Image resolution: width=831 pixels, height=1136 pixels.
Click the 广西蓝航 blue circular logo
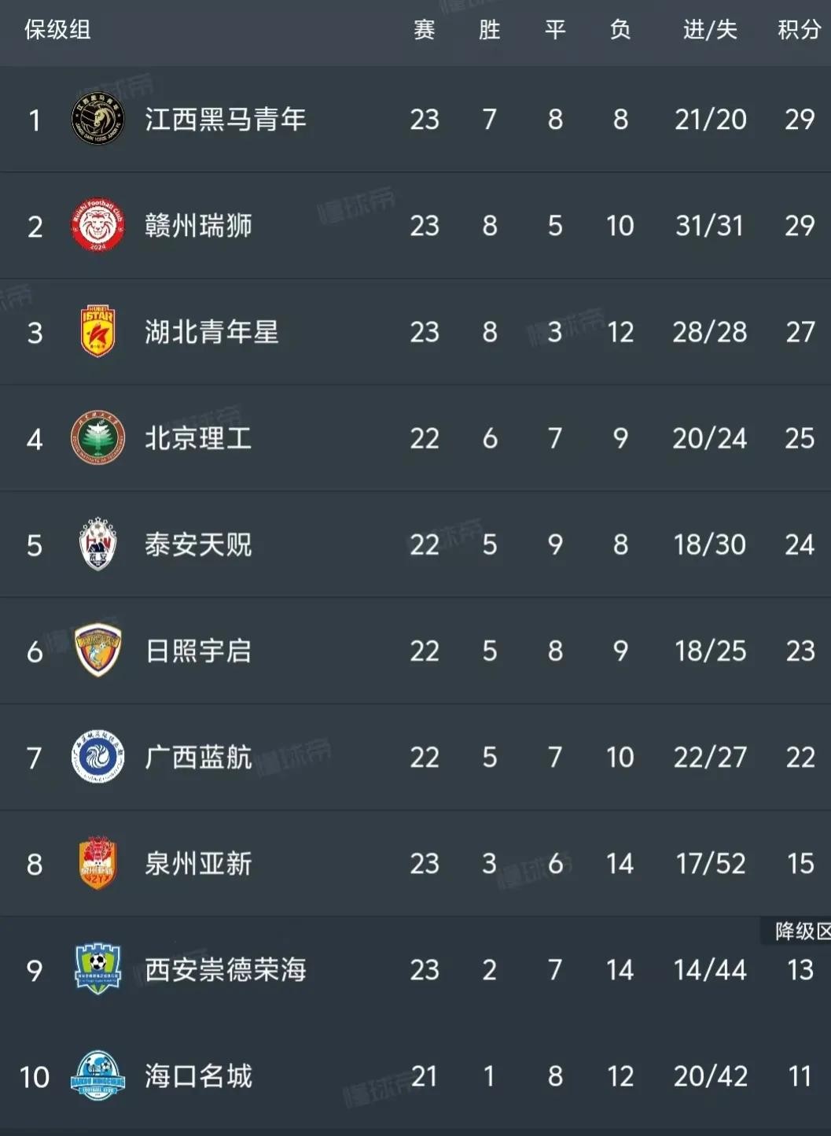97,757
